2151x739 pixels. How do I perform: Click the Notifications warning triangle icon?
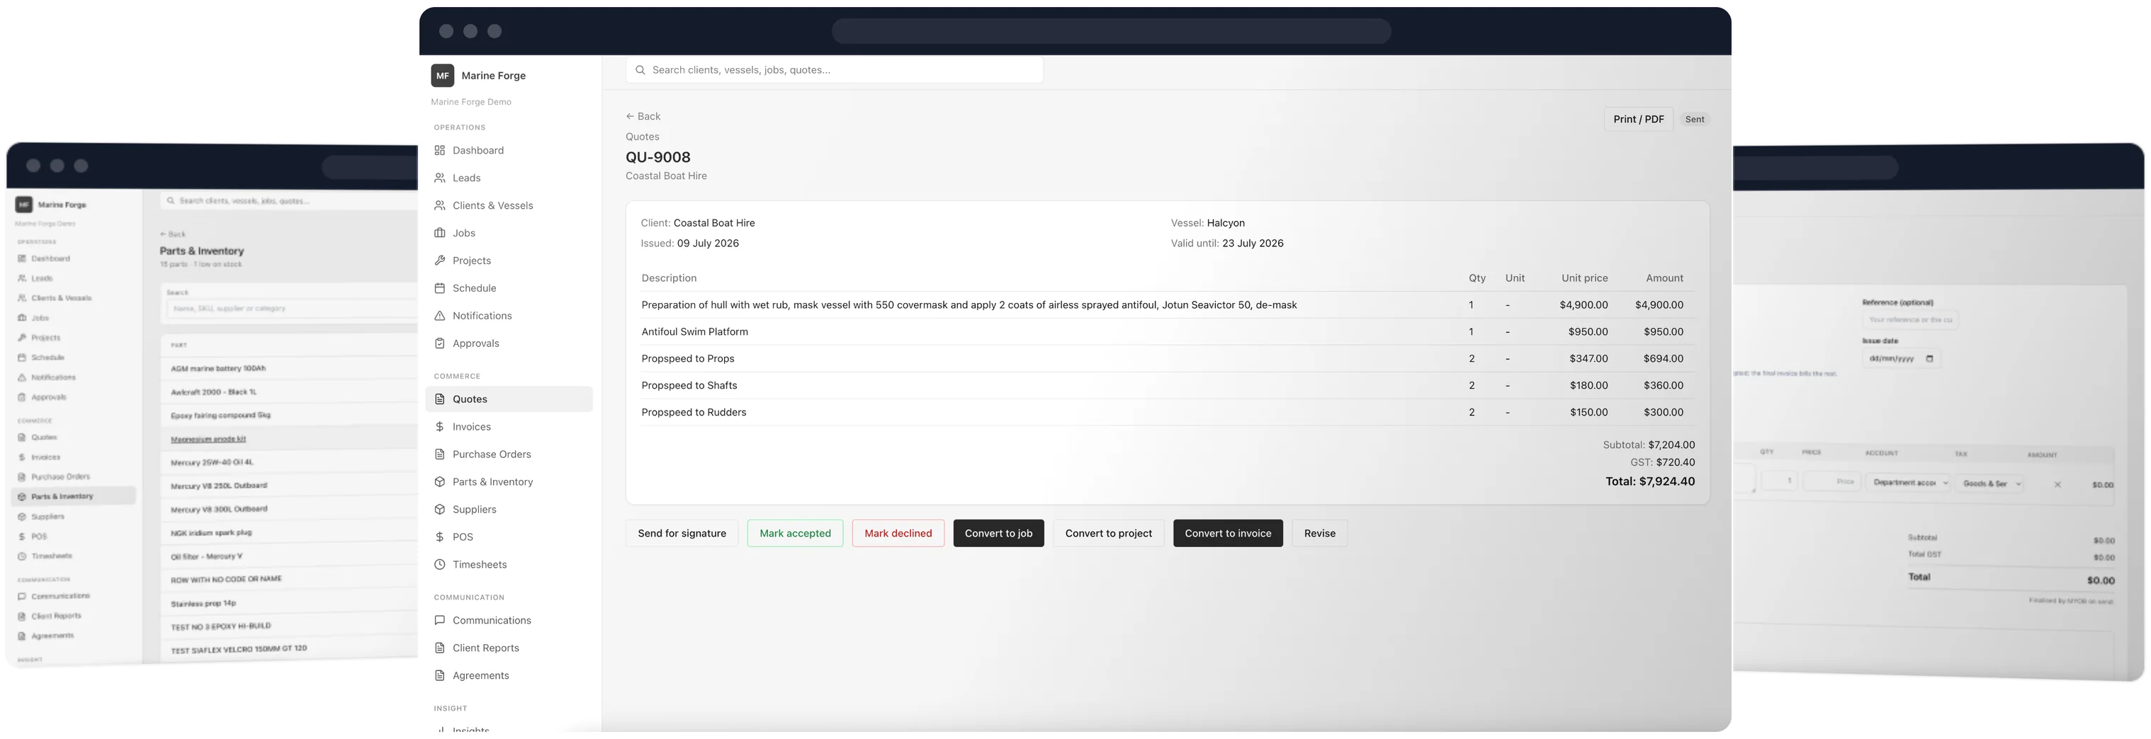439,315
